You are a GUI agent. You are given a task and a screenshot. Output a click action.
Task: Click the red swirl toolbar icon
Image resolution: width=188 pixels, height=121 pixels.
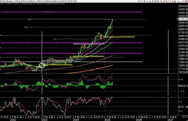175,1
